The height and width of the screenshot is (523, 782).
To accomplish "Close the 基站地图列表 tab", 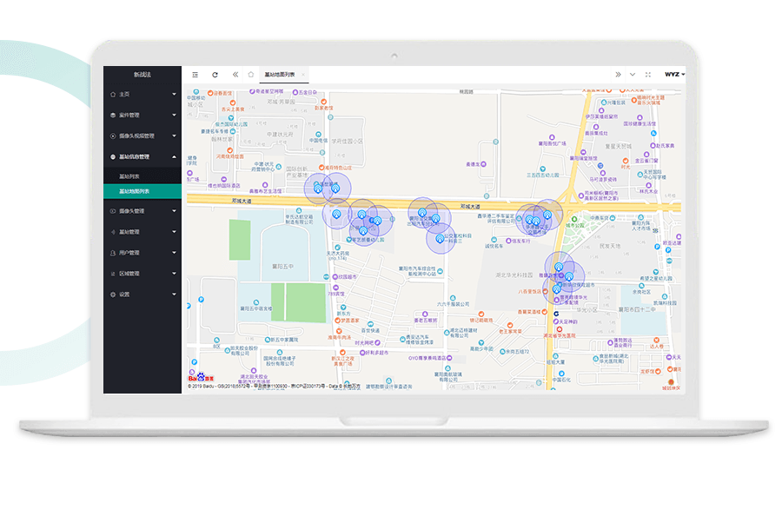I will 302,75.
